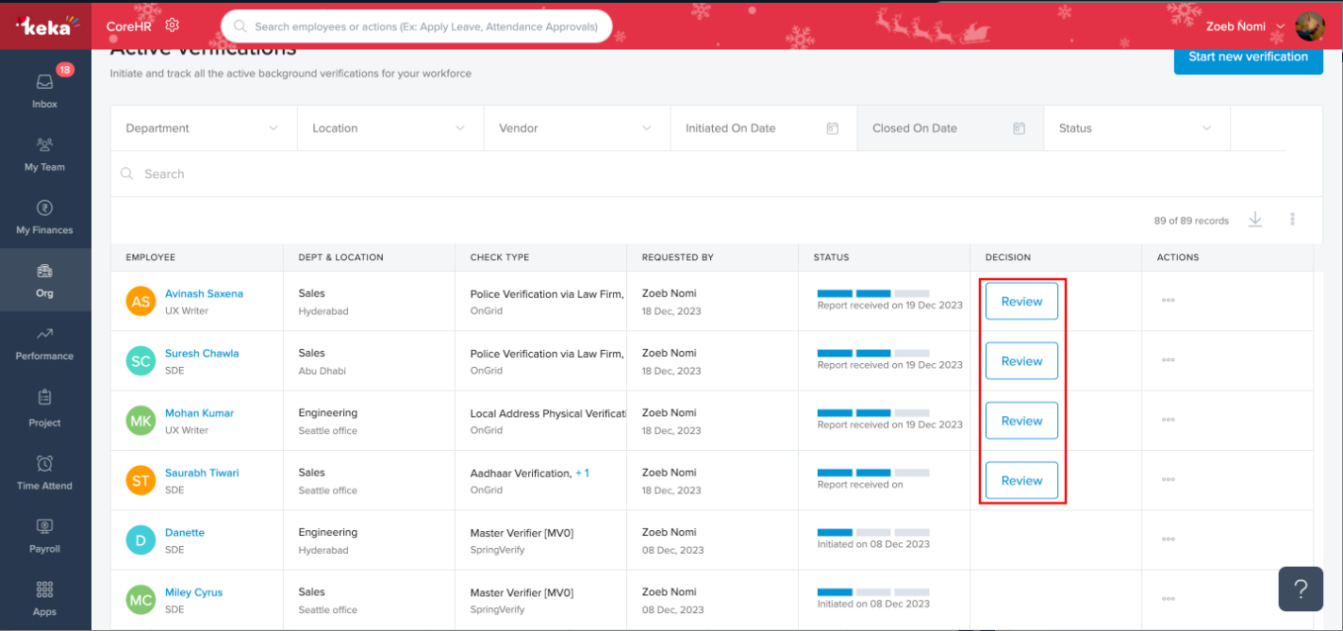Select the Org sidebar menu item
The width and height of the screenshot is (1343, 631).
(x=44, y=280)
